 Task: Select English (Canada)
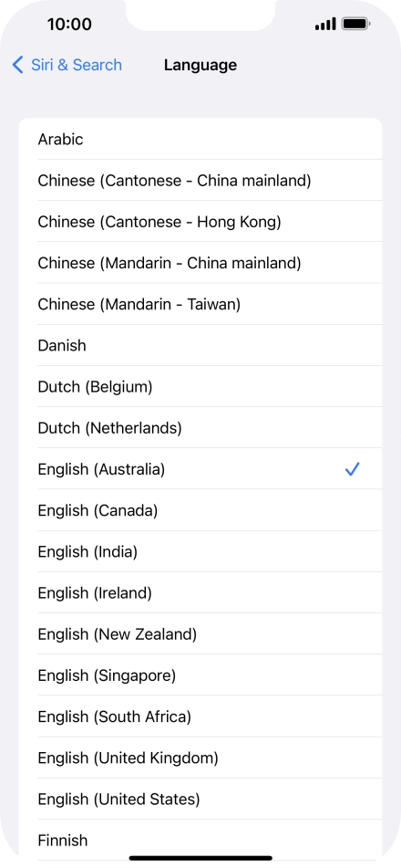coord(200,510)
